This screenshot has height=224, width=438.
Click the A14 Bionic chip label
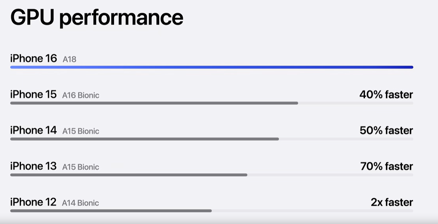pyautogui.click(x=80, y=203)
